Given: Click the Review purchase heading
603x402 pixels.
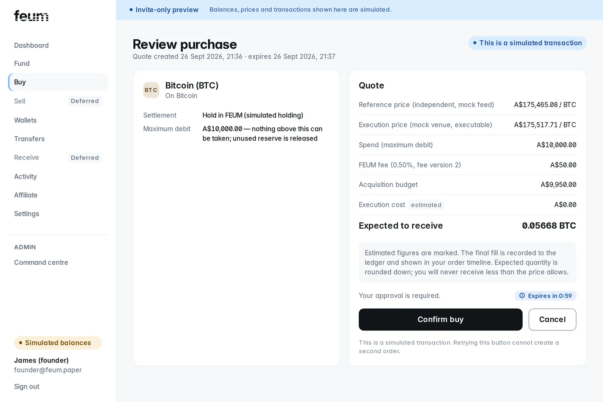Looking at the screenshot, I should point(185,44).
